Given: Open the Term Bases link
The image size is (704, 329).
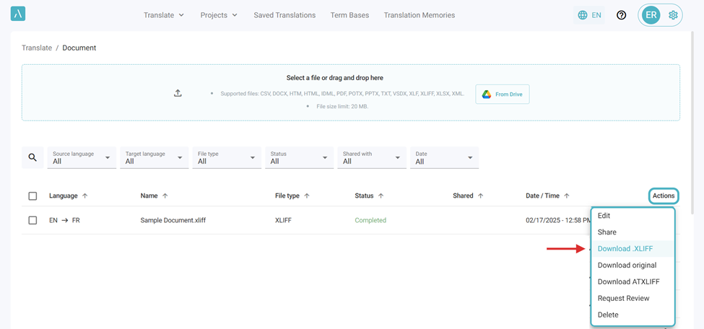Looking at the screenshot, I should coord(349,15).
